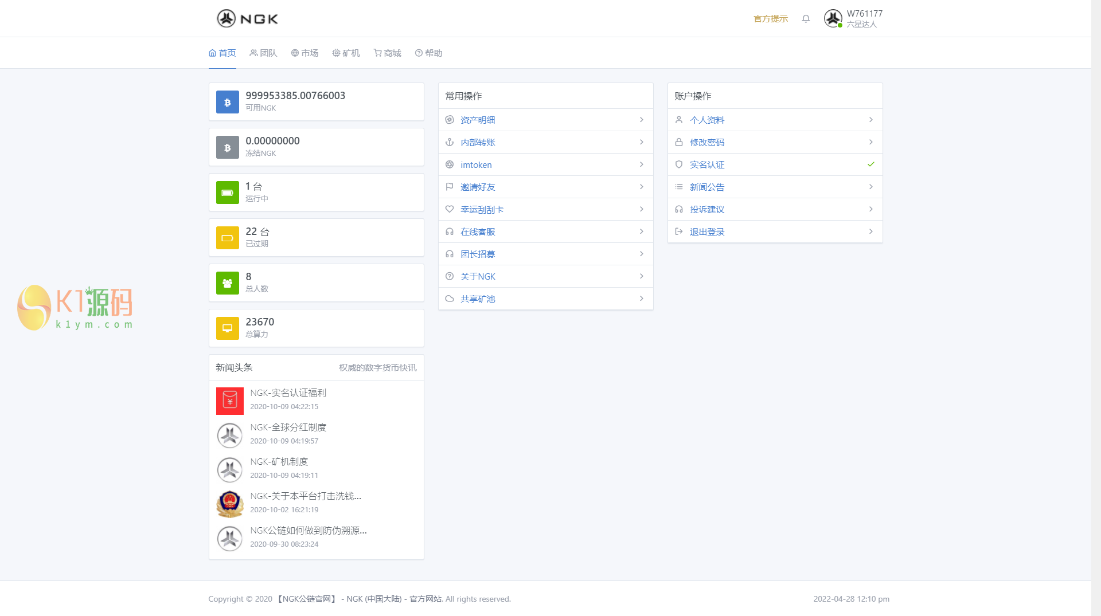
Task: Expand the 邀请好友 row chevron
Action: (642, 187)
